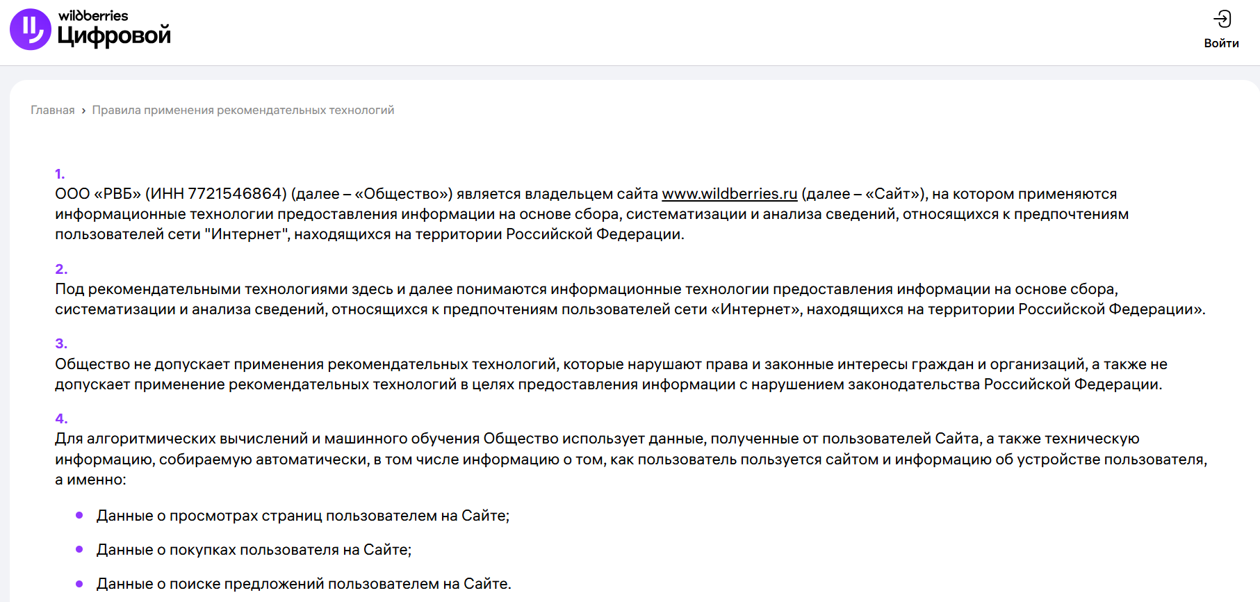Click the purple section number "4."

[x=61, y=418]
